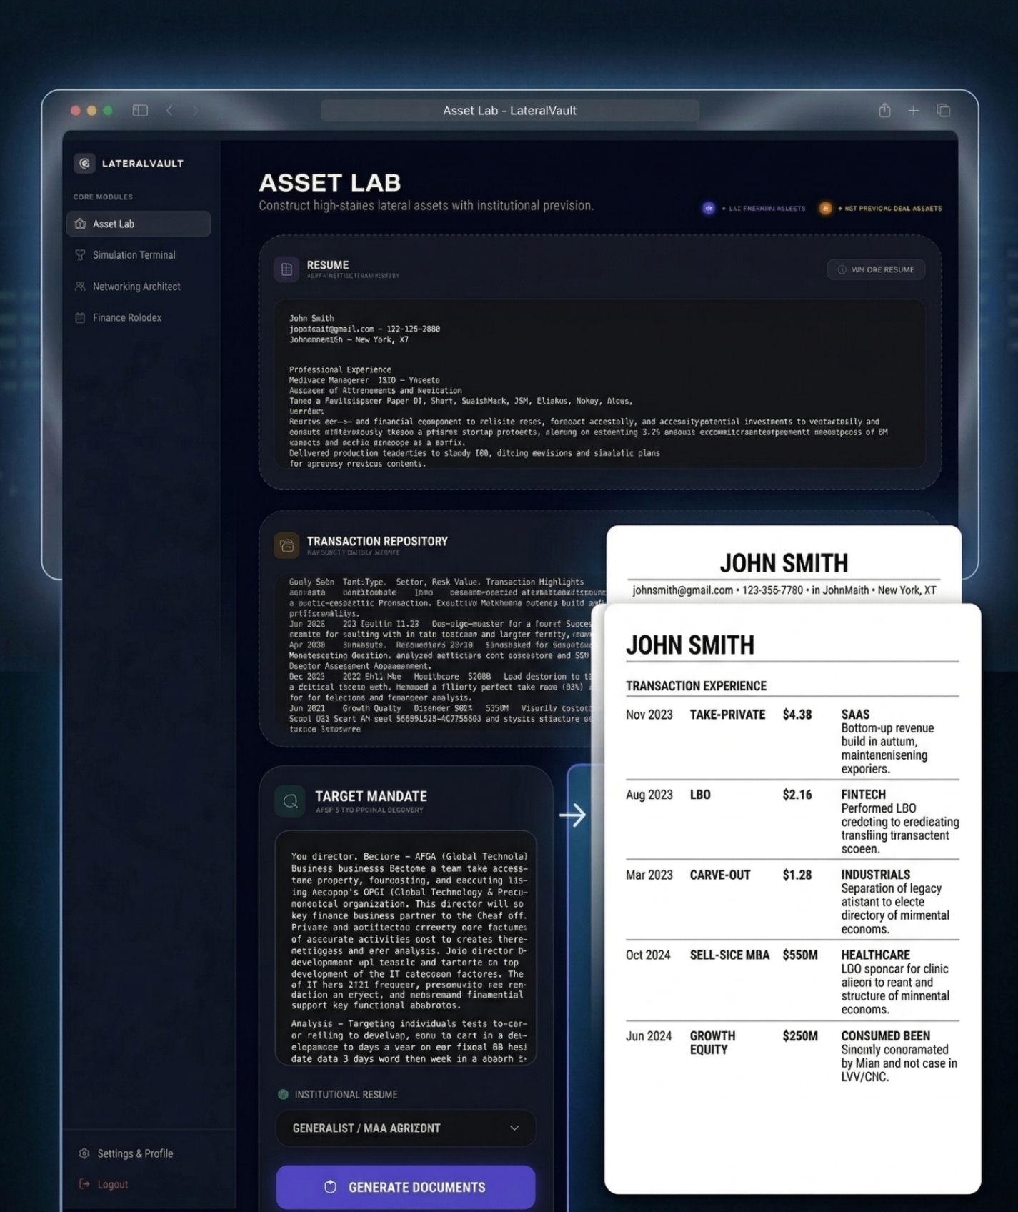Click the $550M healthcare deal value
This screenshot has width=1018, height=1212.
(x=800, y=955)
